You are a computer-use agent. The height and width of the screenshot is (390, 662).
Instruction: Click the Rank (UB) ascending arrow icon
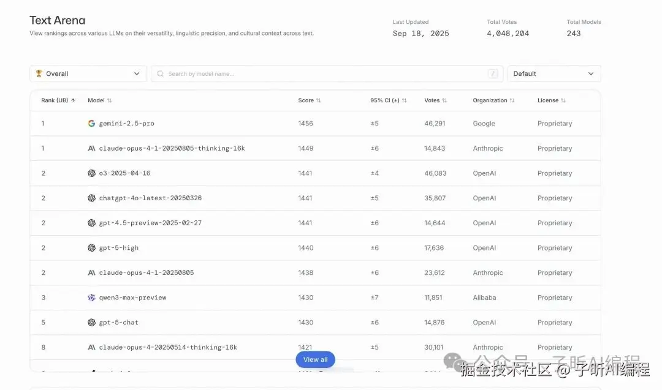pyautogui.click(x=73, y=100)
